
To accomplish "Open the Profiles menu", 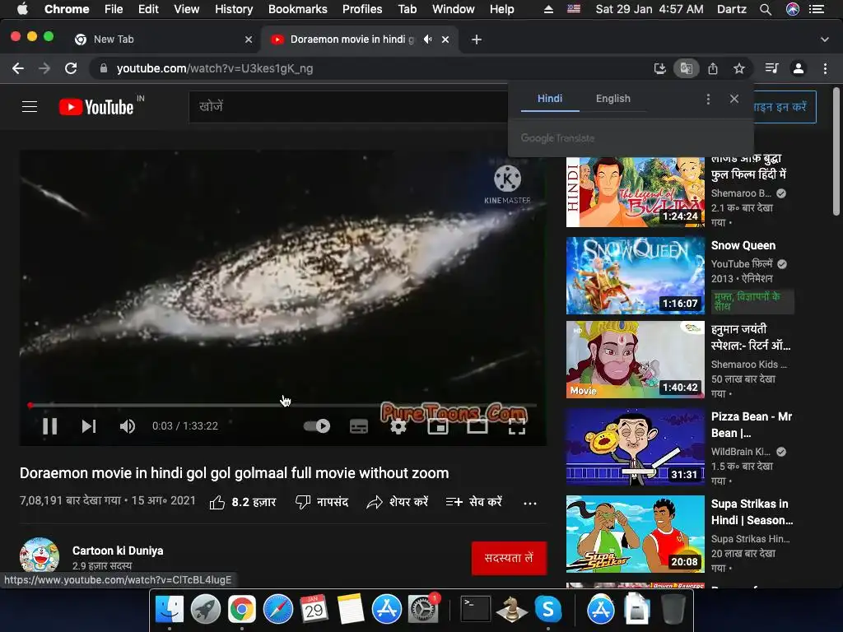I will 362,9.
